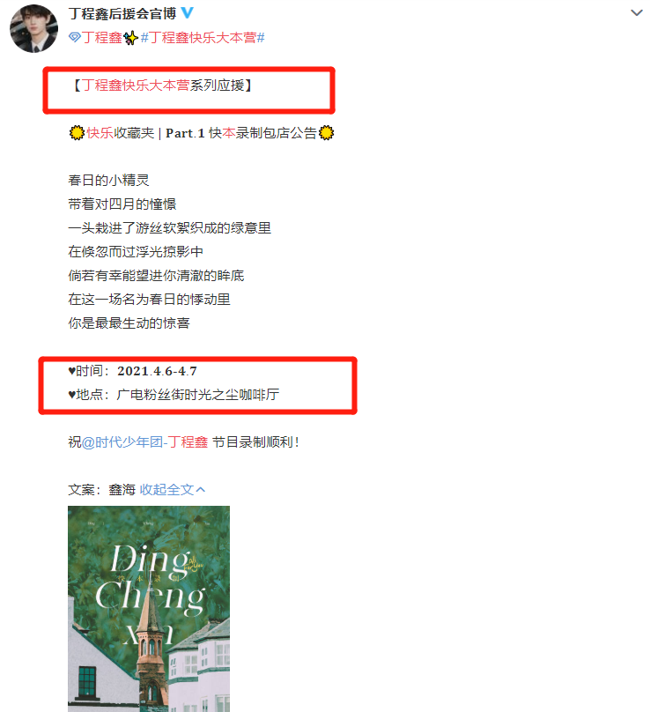The image size is (650, 712).
Task: Click the collapse caret beside 收起全文
Action: [x=201, y=490]
